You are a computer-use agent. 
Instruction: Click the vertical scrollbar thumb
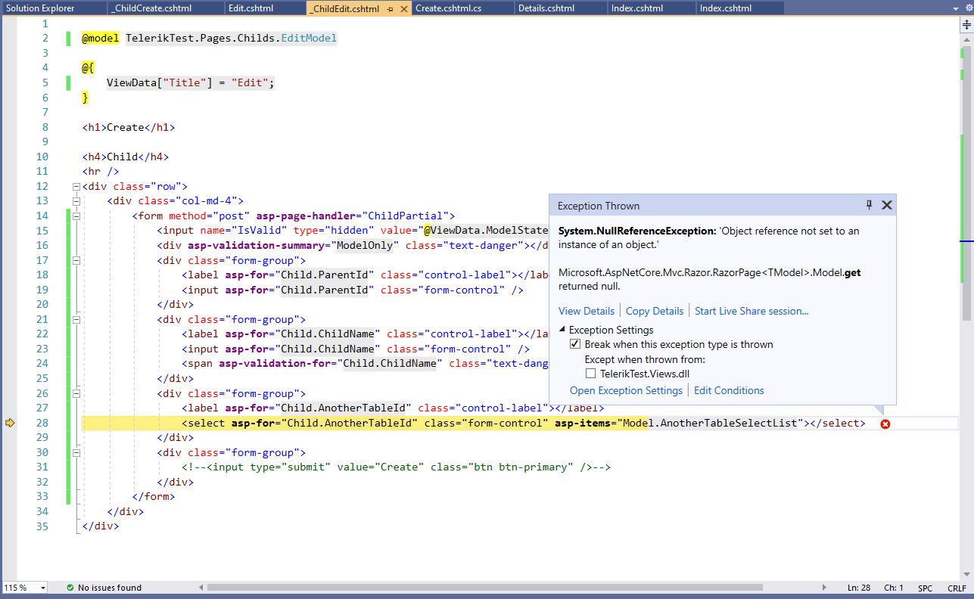pos(967,182)
